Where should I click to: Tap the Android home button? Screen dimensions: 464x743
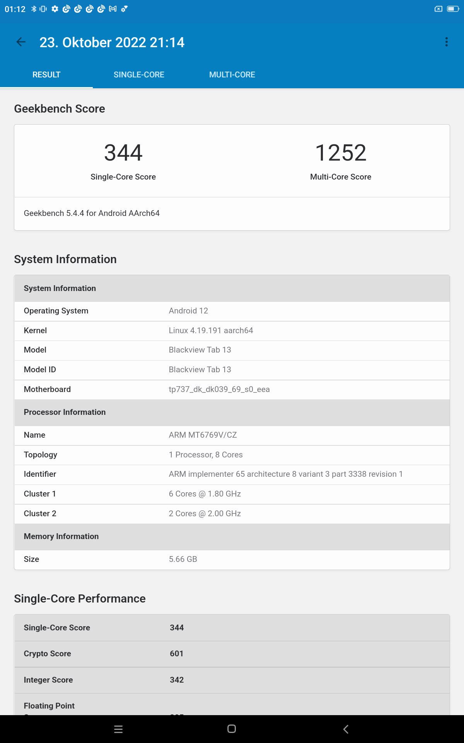tap(232, 729)
